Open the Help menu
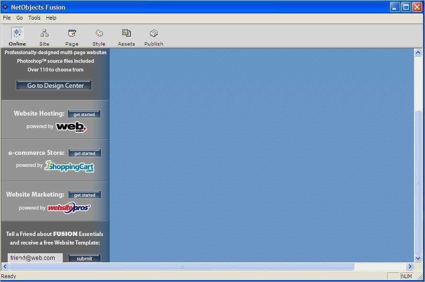 [x=51, y=18]
